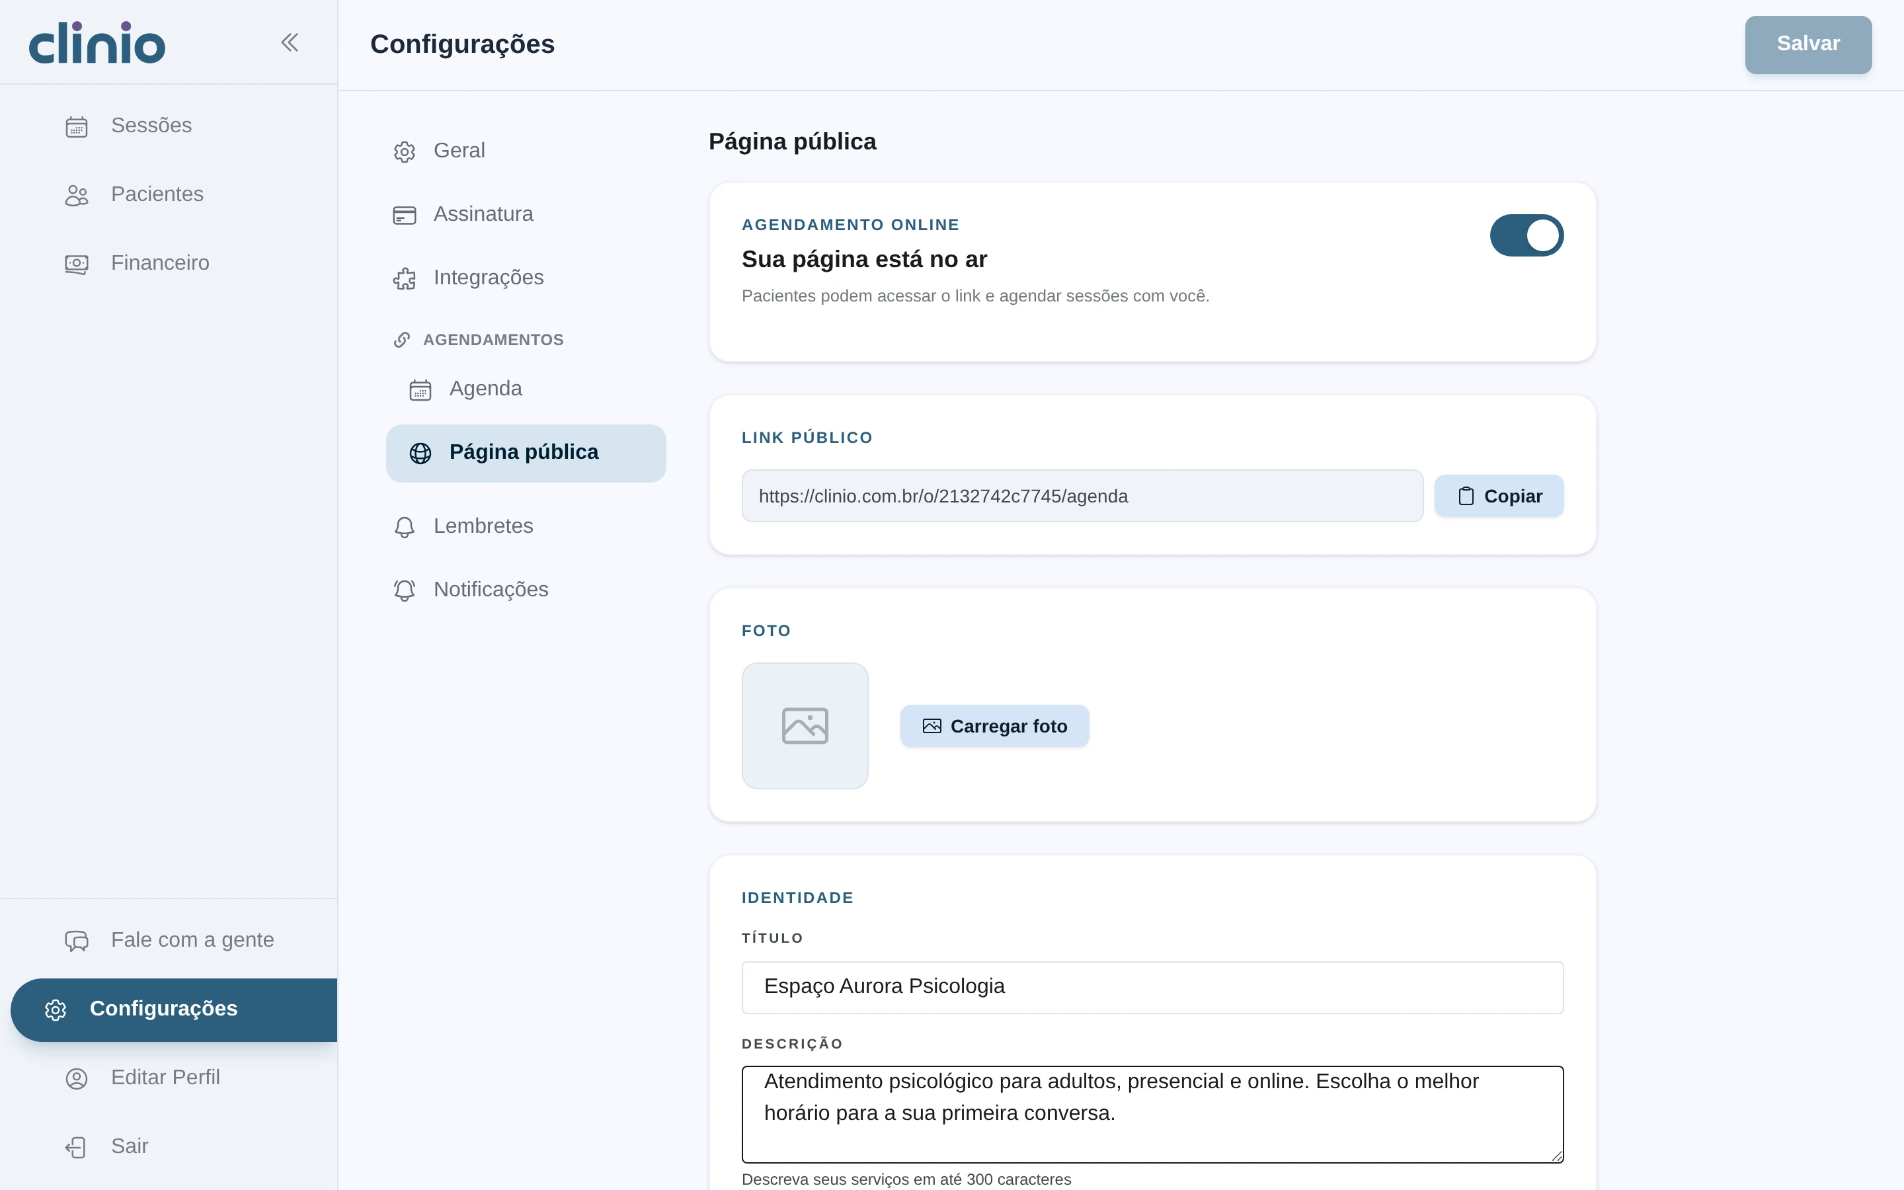Viewport: 1904px width, 1190px height.
Task: Click the Agenda calendar icon
Action: pyautogui.click(x=420, y=389)
